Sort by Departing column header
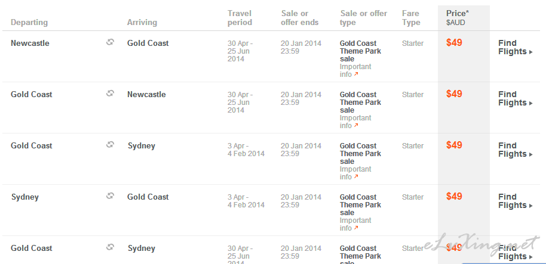The width and height of the screenshot is (546, 264). pyautogui.click(x=29, y=23)
